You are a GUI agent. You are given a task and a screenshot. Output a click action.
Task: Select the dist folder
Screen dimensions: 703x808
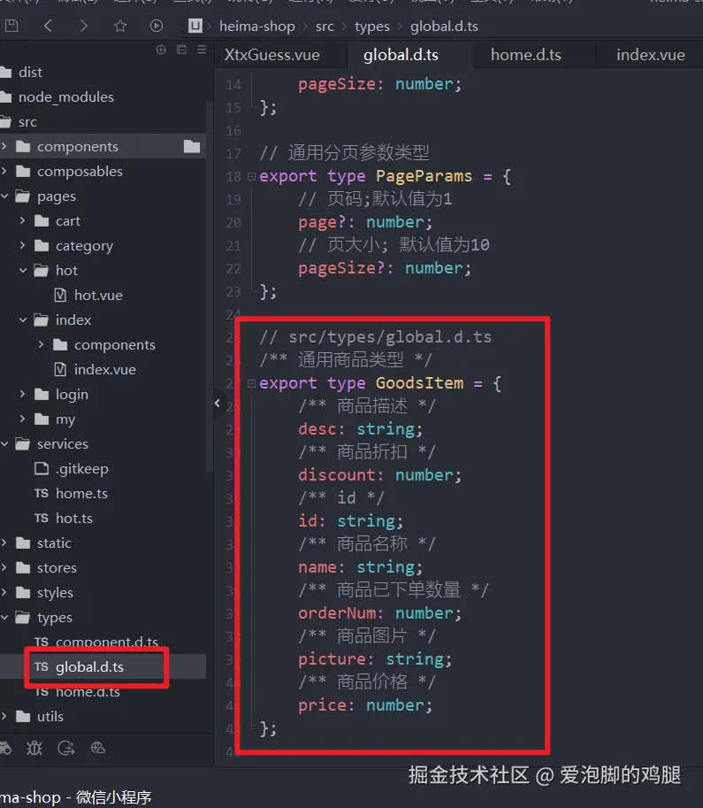[x=30, y=73]
